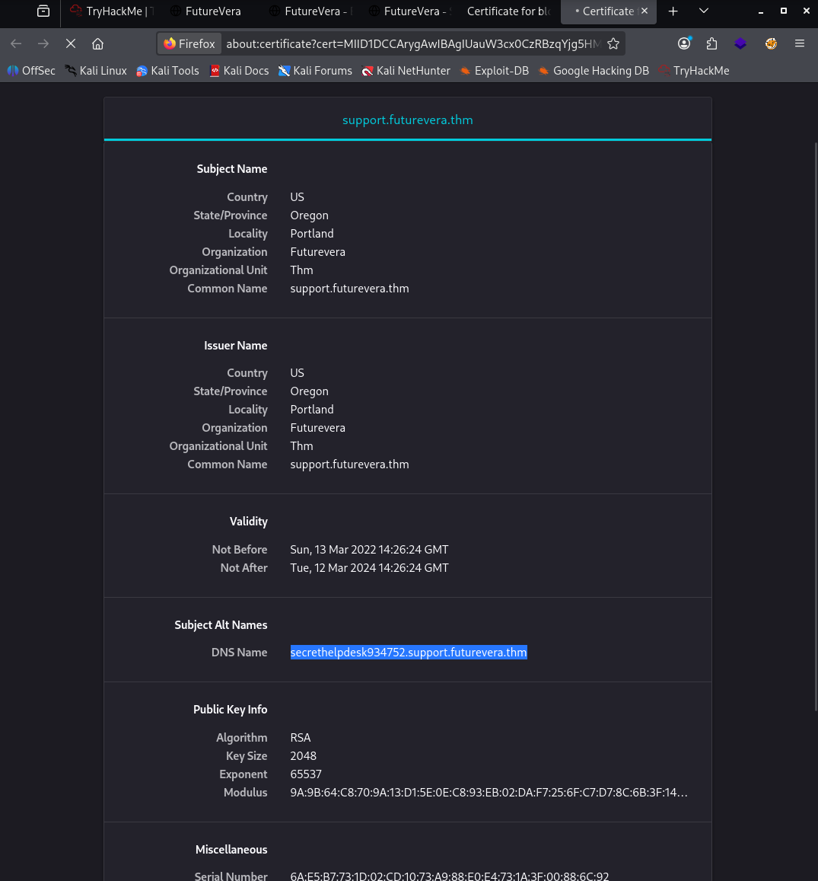Go to the Firefox home page
This screenshot has width=818, height=881.
point(97,43)
